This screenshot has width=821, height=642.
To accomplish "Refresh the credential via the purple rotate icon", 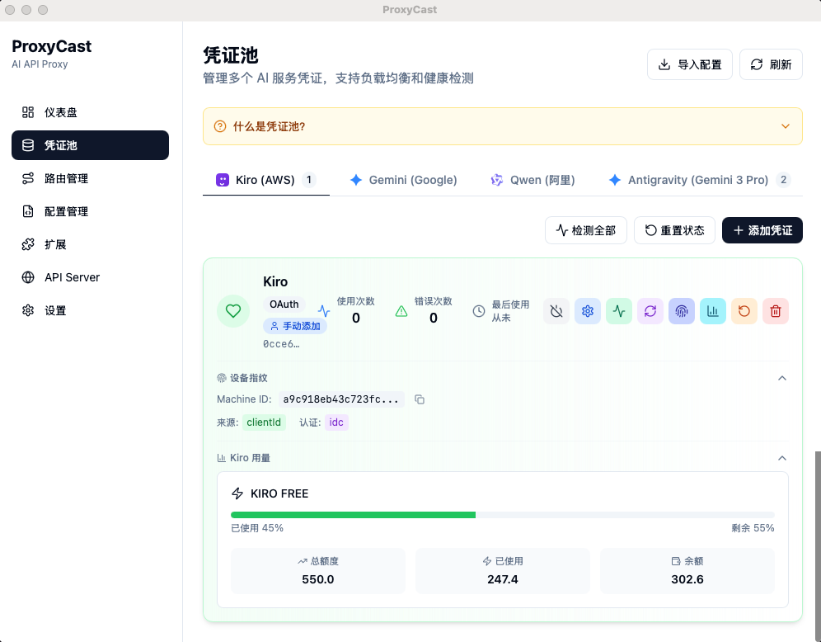I will (x=650, y=311).
